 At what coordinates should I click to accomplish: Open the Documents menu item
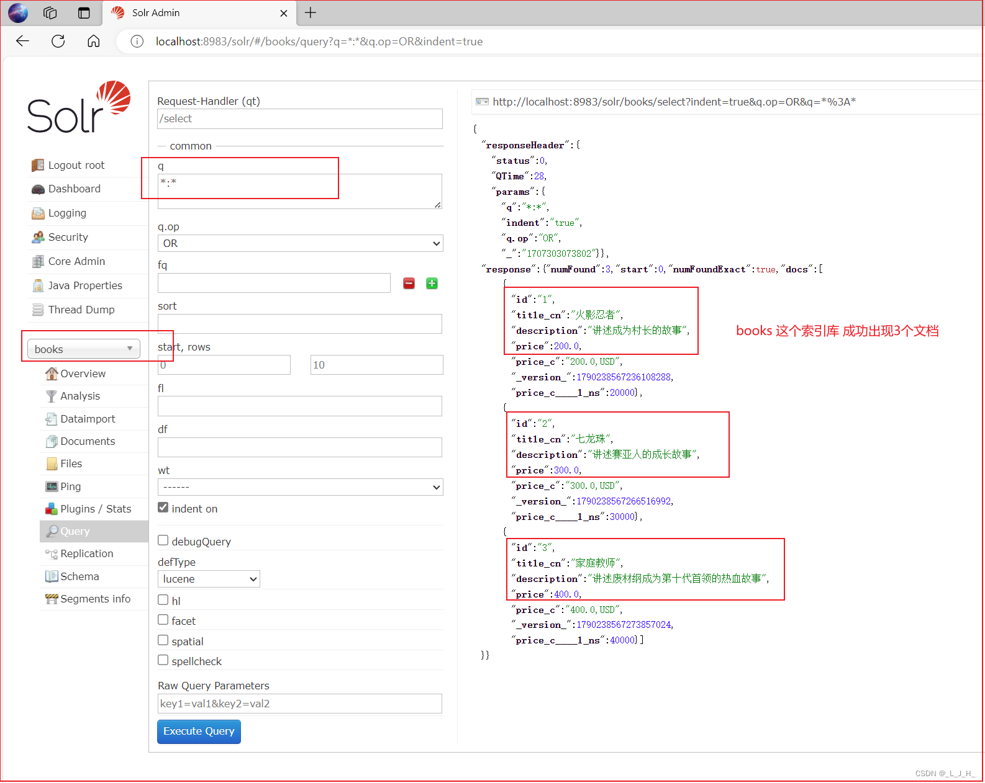coord(88,441)
